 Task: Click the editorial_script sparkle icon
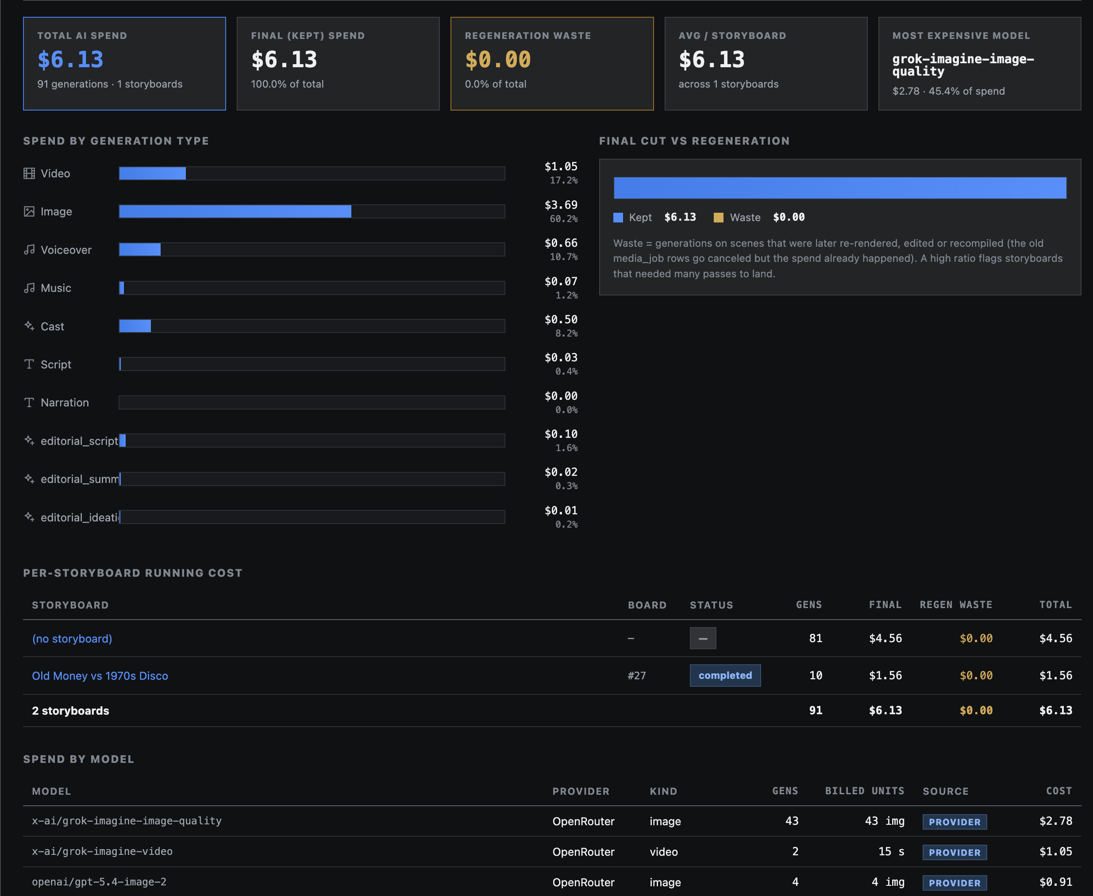pos(29,441)
